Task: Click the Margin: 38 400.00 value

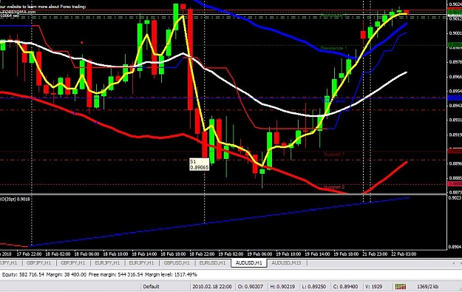Action: [66, 274]
